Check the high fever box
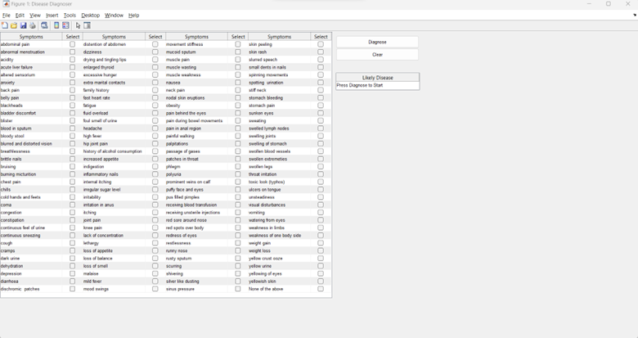The image size is (638, 338). point(155,136)
